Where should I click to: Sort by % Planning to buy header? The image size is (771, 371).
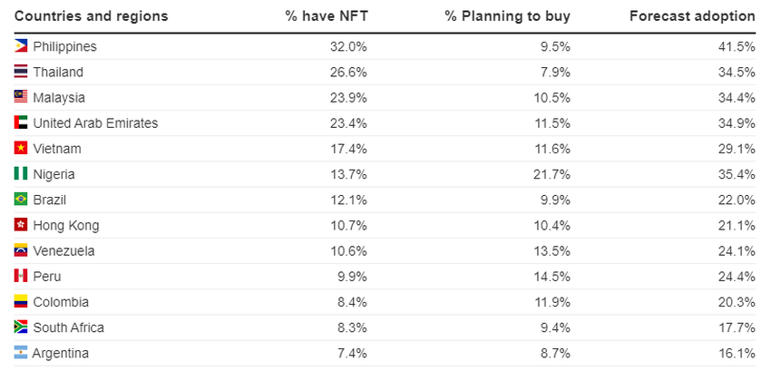pyautogui.click(x=507, y=16)
